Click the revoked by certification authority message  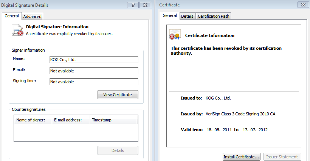(226, 51)
